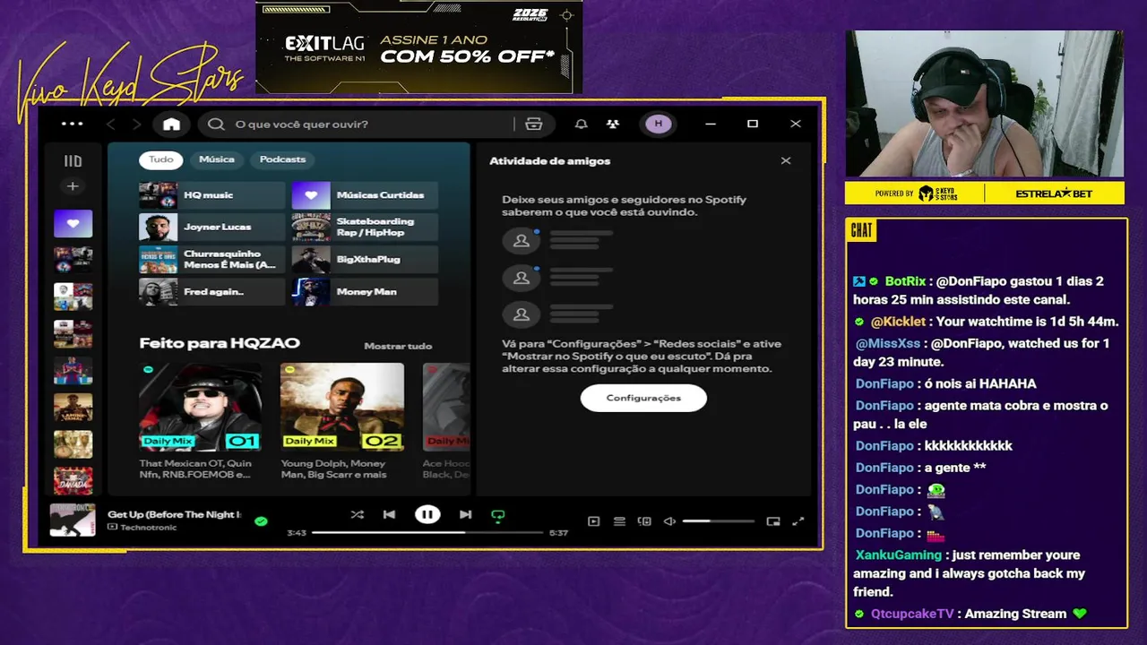Image resolution: width=1147 pixels, height=645 pixels.
Task: Collapse Your Library sidebar icon
Action: 73,161
